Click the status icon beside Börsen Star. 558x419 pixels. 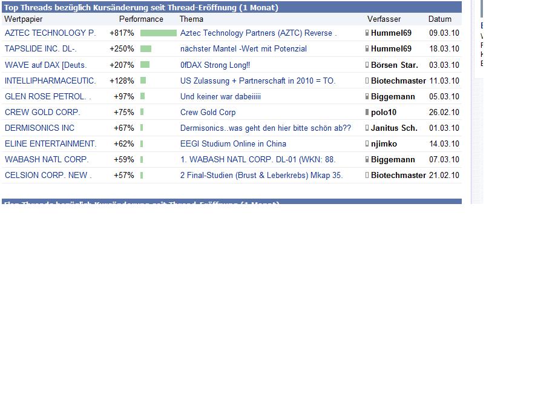pyautogui.click(x=366, y=65)
